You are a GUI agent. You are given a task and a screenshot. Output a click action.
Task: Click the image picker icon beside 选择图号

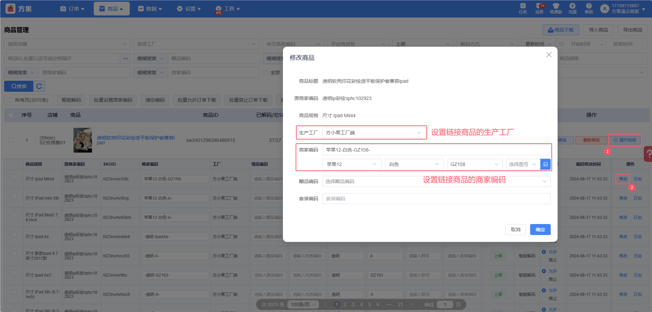[x=546, y=164]
